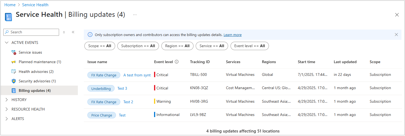Open the Subscription filter pill
This screenshot has width=405, height=136.
(x=138, y=46)
